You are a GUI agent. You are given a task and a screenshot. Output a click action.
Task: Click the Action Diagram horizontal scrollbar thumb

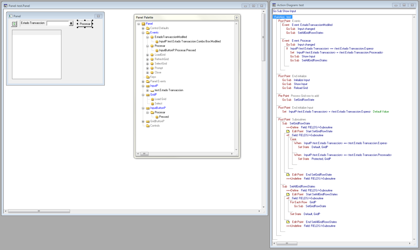coord(287,243)
